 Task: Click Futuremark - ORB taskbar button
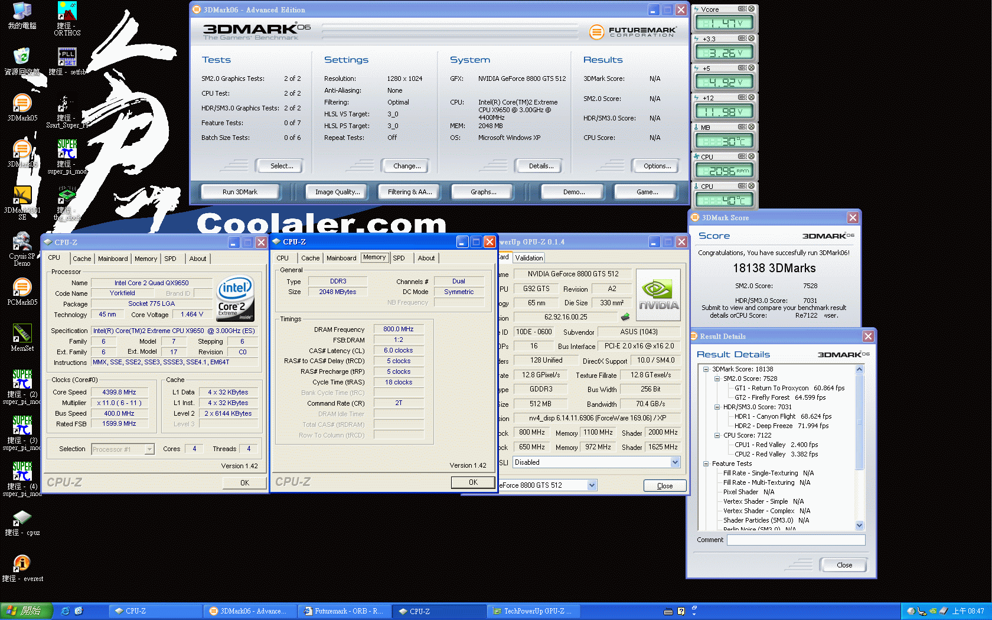click(x=344, y=611)
